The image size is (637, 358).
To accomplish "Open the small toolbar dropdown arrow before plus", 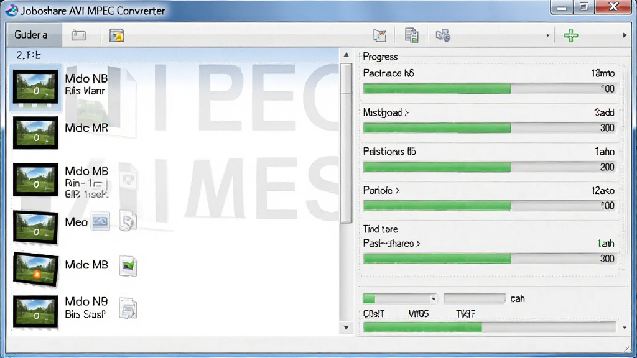I will 547,35.
